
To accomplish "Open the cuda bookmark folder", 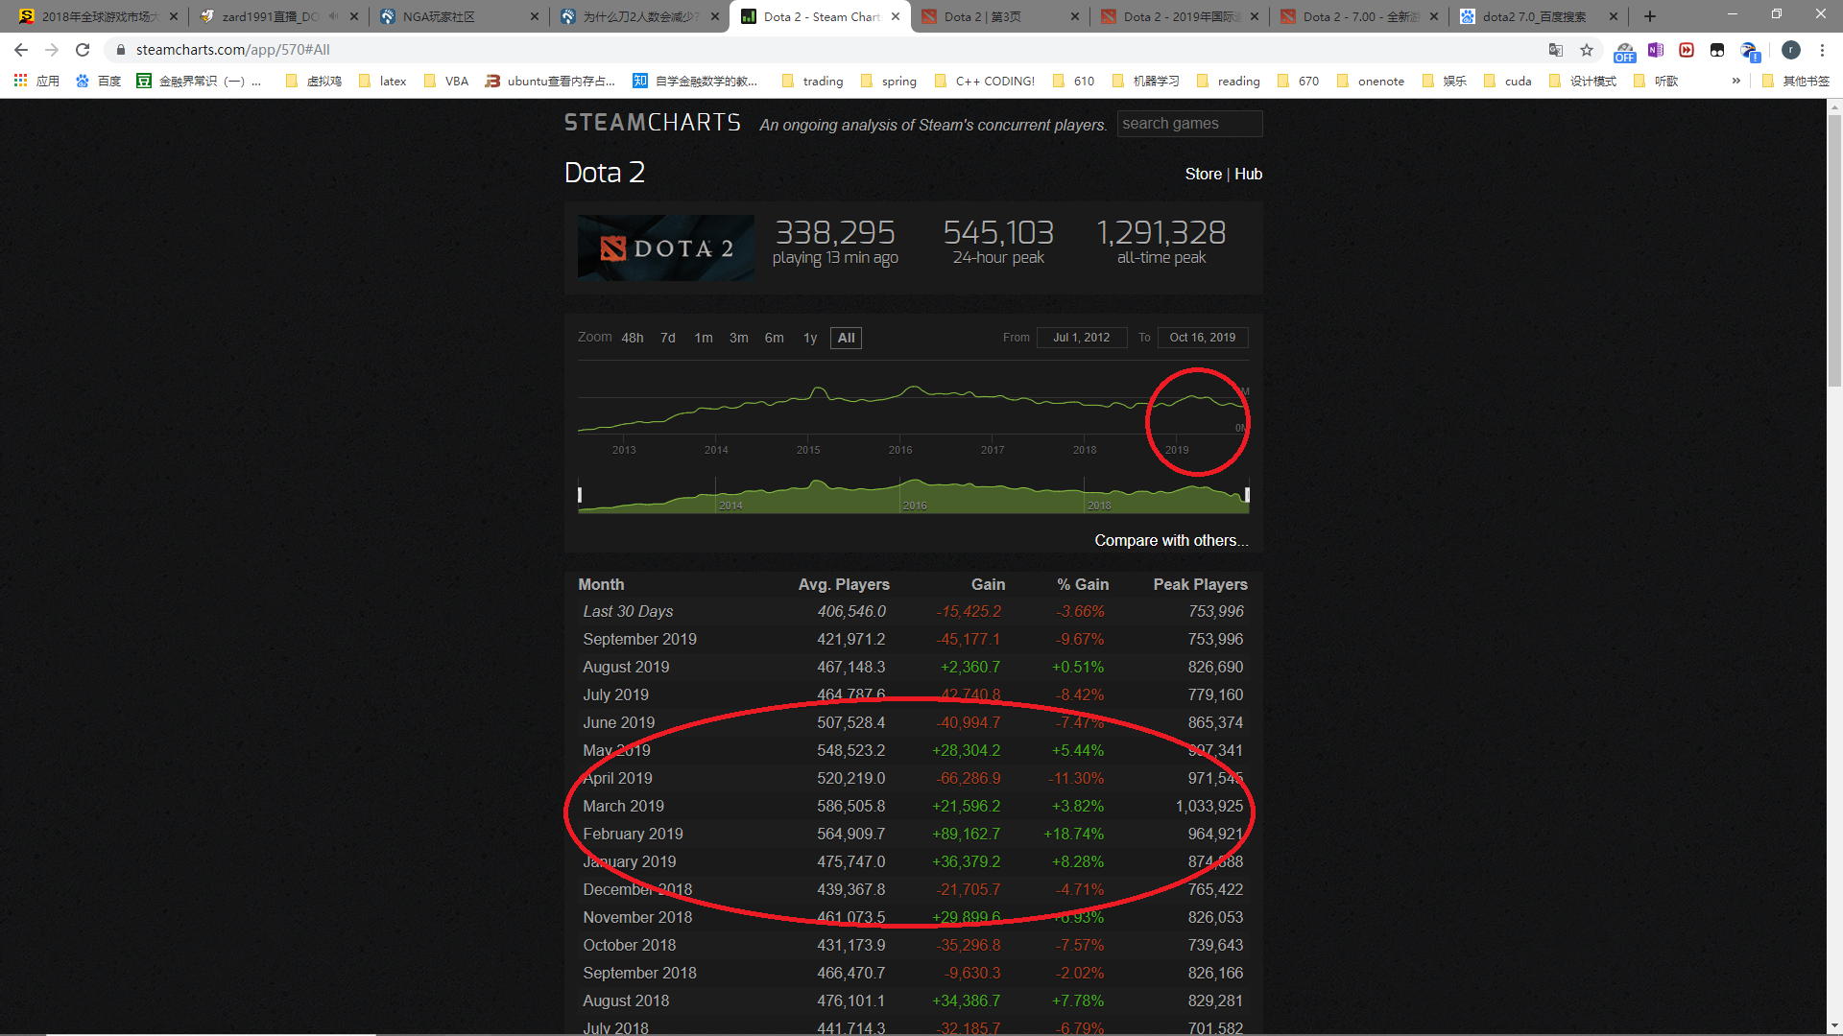I will 1508,82.
